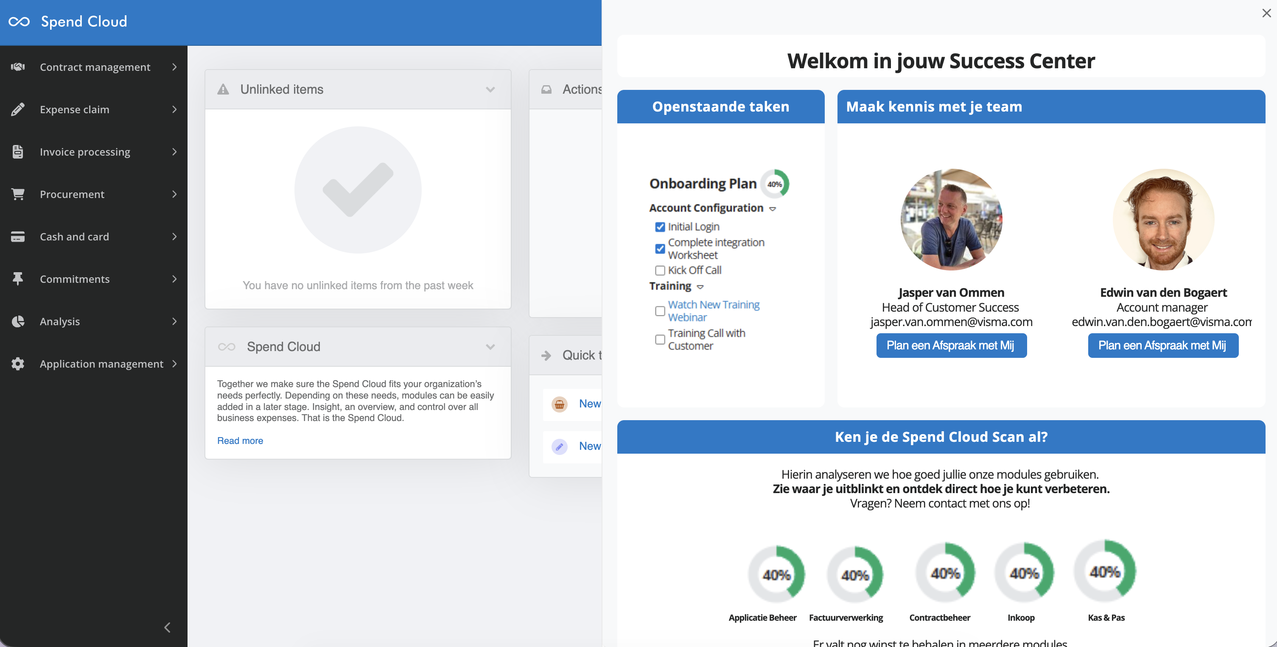Click the Contract management handshake icon
This screenshot has width=1277, height=647.
coord(18,67)
